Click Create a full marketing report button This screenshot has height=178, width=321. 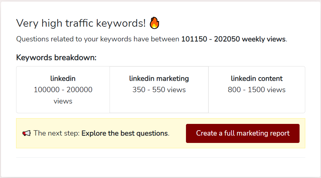pyautogui.click(x=243, y=133)
